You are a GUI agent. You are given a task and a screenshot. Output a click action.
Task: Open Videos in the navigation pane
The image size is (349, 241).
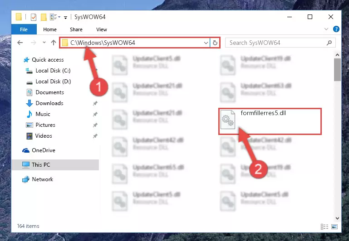(x=44, y=136)
